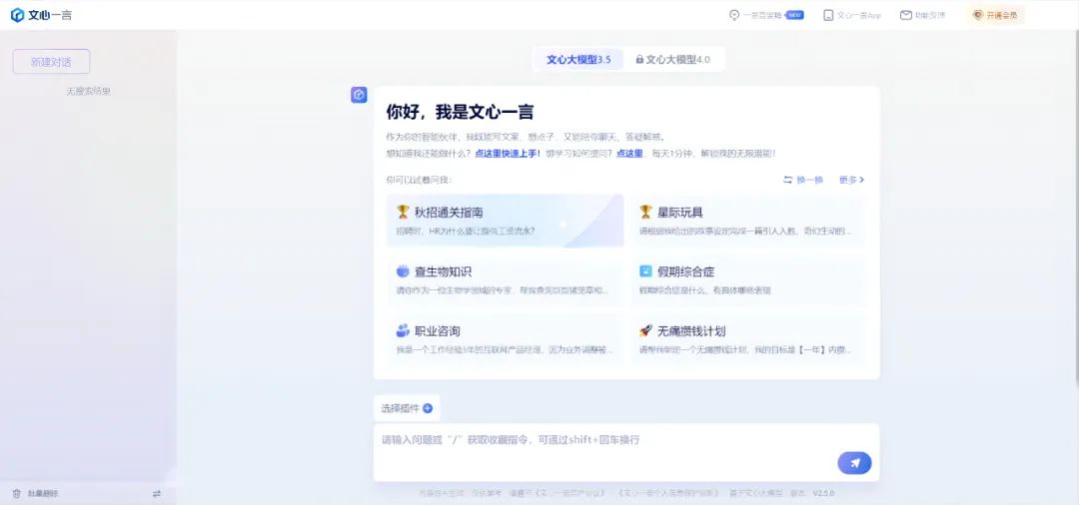Click trophy icon on 秋招通关指南
The height and width of the screenshot is (505, 1079).
[x=403, y=212]
